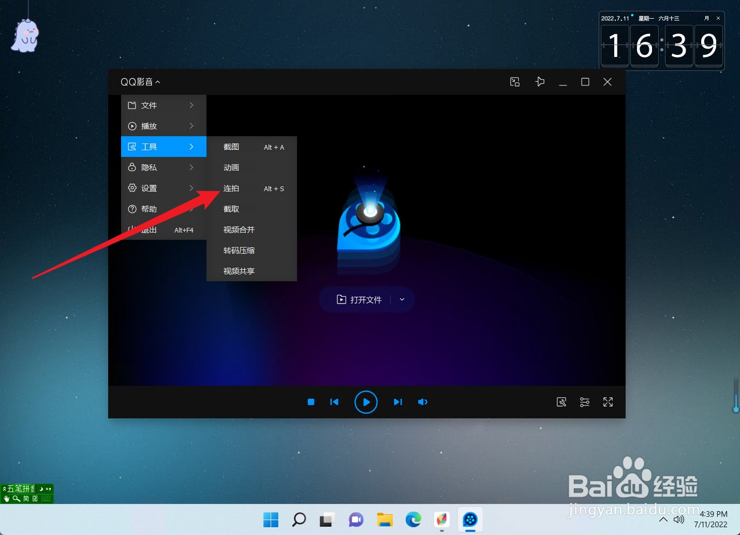This screenshot has height=535, width=740.
Task: Click the magnifier icon on the input method bar
Action: click(x=17, y=499)
